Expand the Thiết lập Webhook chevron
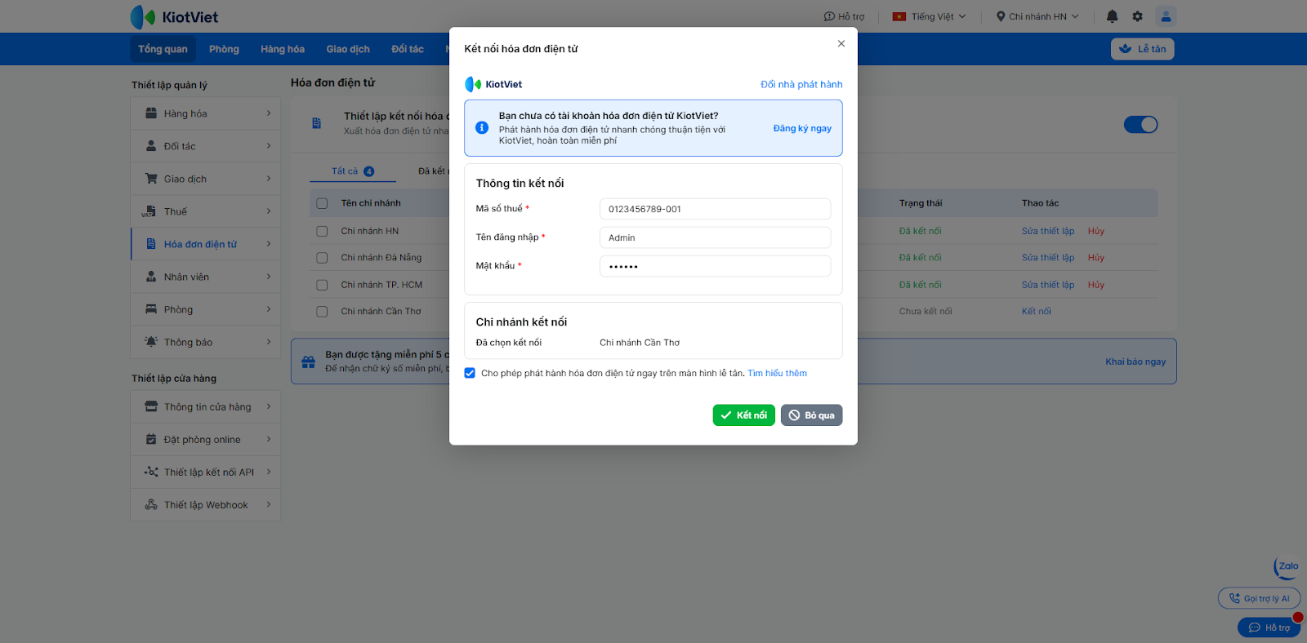Image resolution: width=1307 pixels, height=643 pixels. (x=269, y=504)
